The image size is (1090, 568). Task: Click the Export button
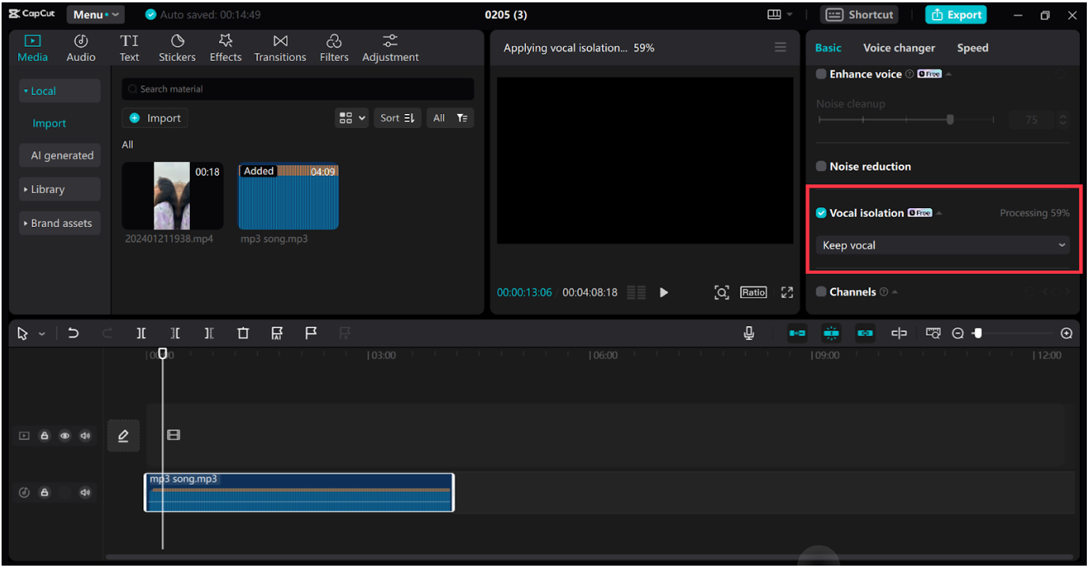[955, 14]
